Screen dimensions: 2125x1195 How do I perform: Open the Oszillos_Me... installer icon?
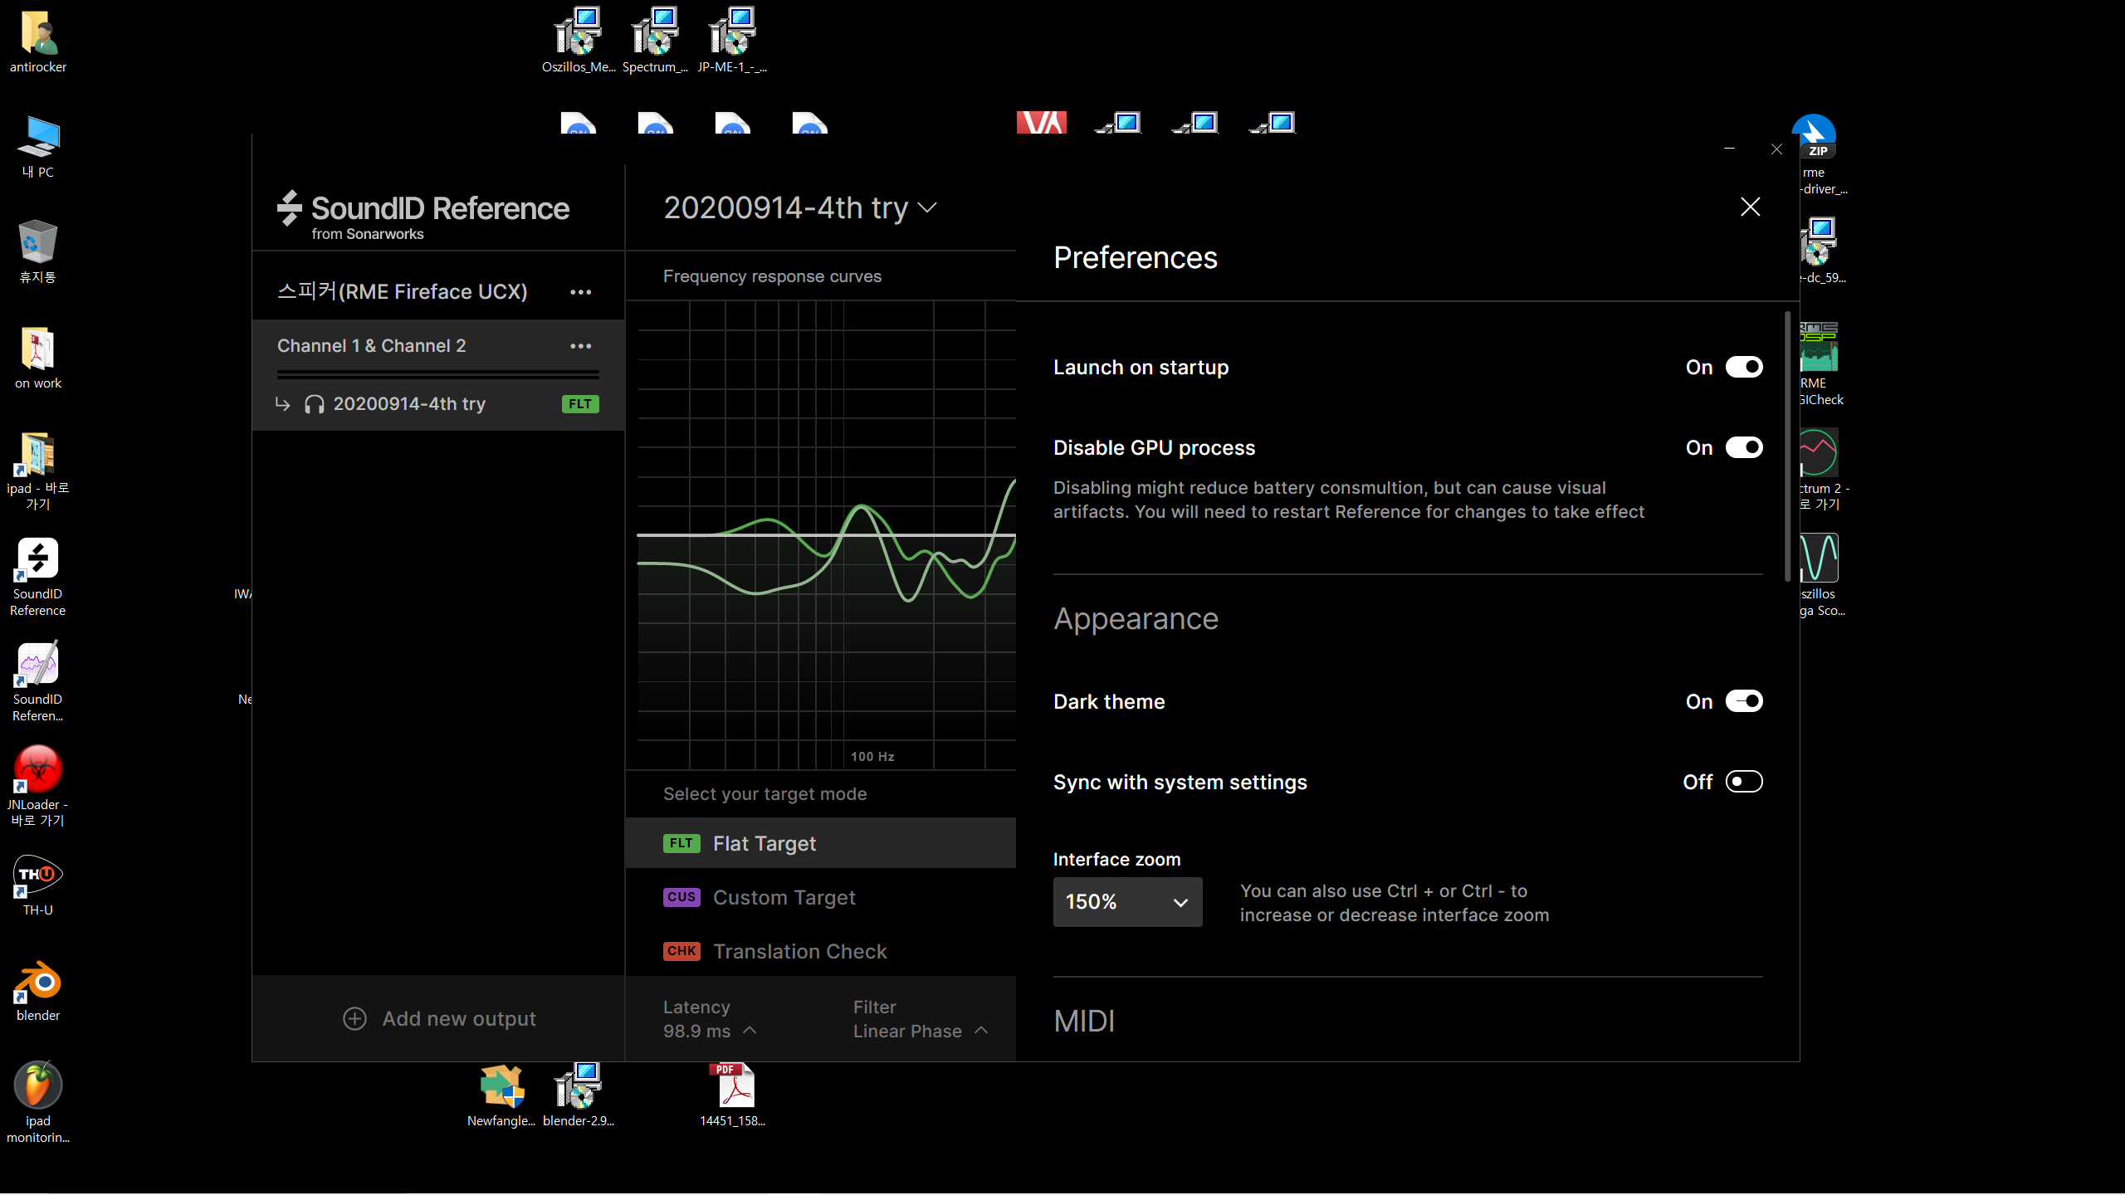pos(579,40)
